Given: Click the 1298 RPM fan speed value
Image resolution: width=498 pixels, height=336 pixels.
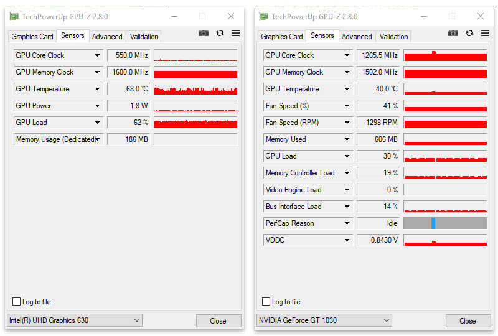Looking at the screenshot, I should [x=378, y=123].
